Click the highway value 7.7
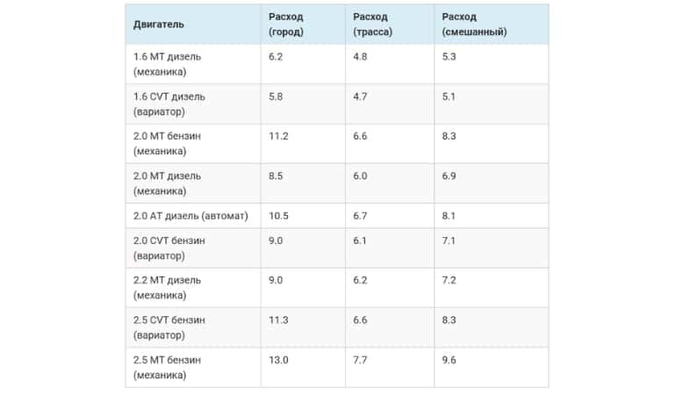 click(x=360, y=360)
